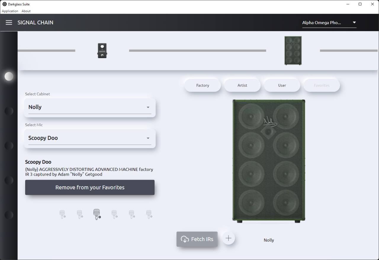This screenshot has width=379, height=260.
Task: Expand the Select Mic Scoopy Doo dropdown
Action: (x=90, y=138)
